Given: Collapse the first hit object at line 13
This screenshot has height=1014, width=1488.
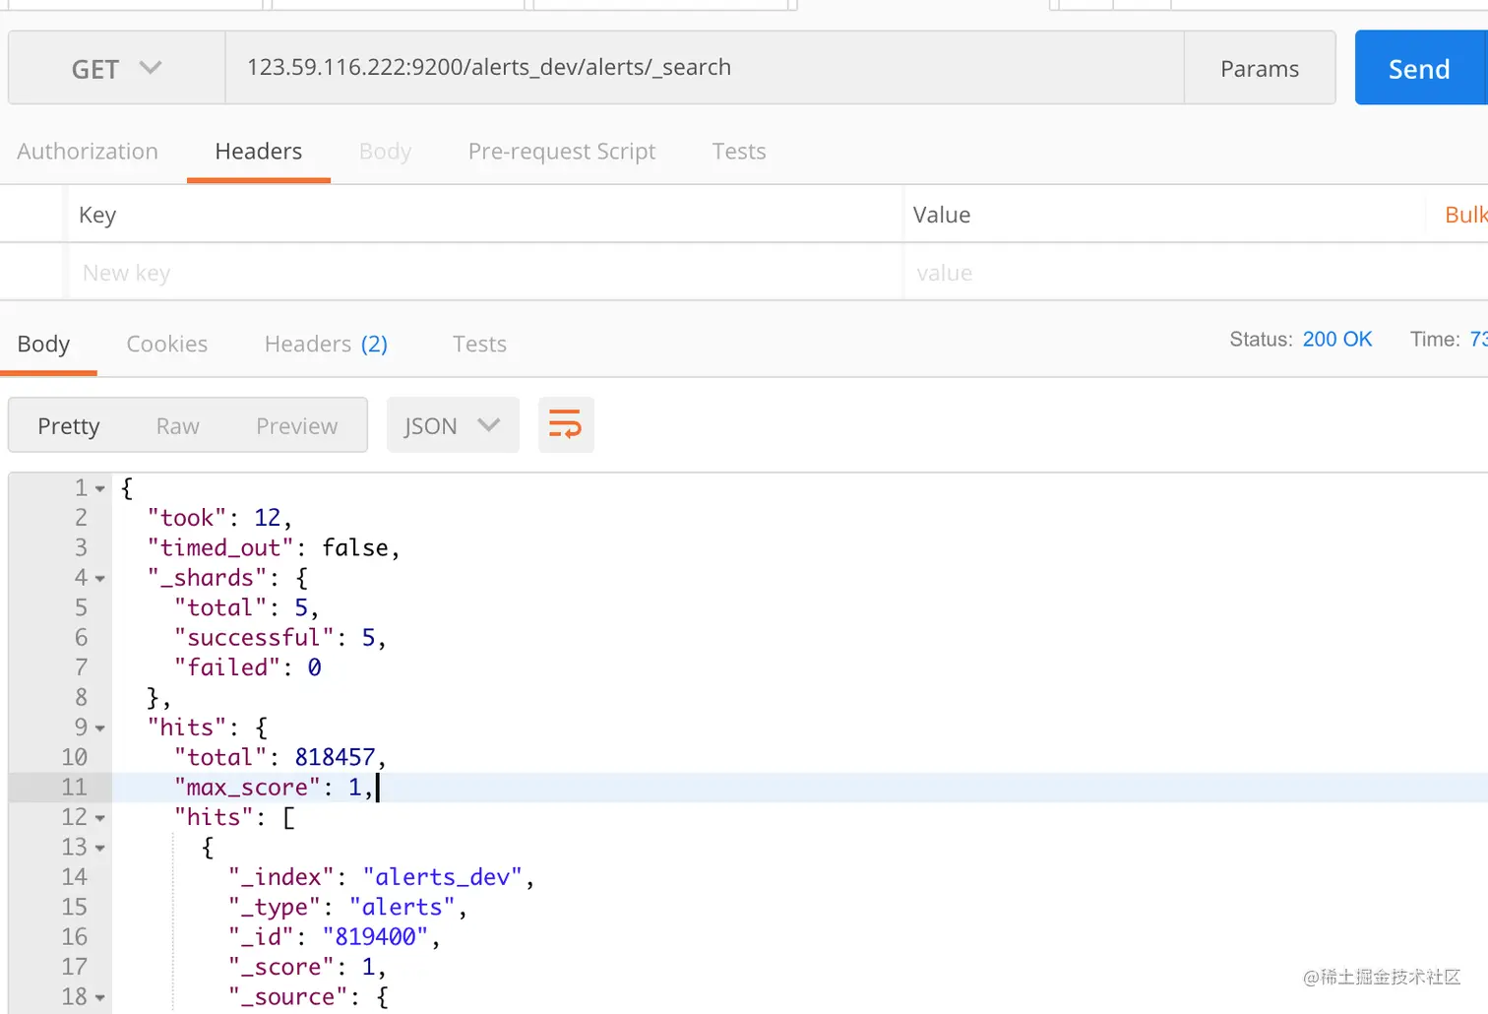Looking at the screenshot, I should (100, 848).
